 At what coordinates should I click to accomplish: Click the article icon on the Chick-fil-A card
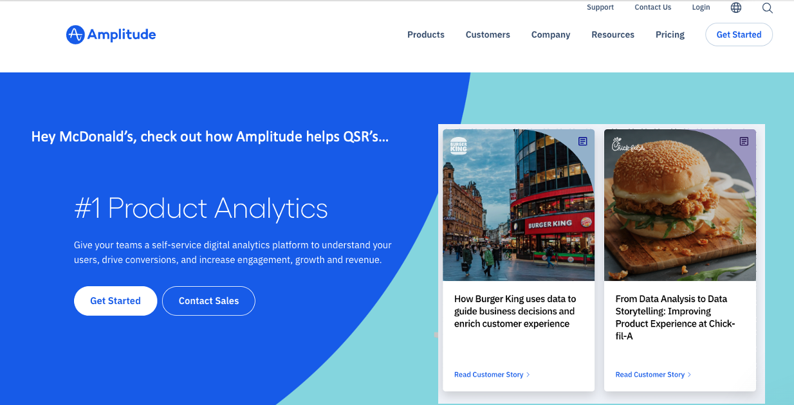745,141
